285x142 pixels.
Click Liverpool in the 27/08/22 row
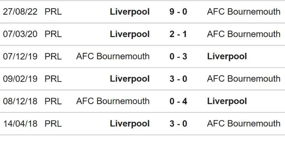(x=130, y=12)
